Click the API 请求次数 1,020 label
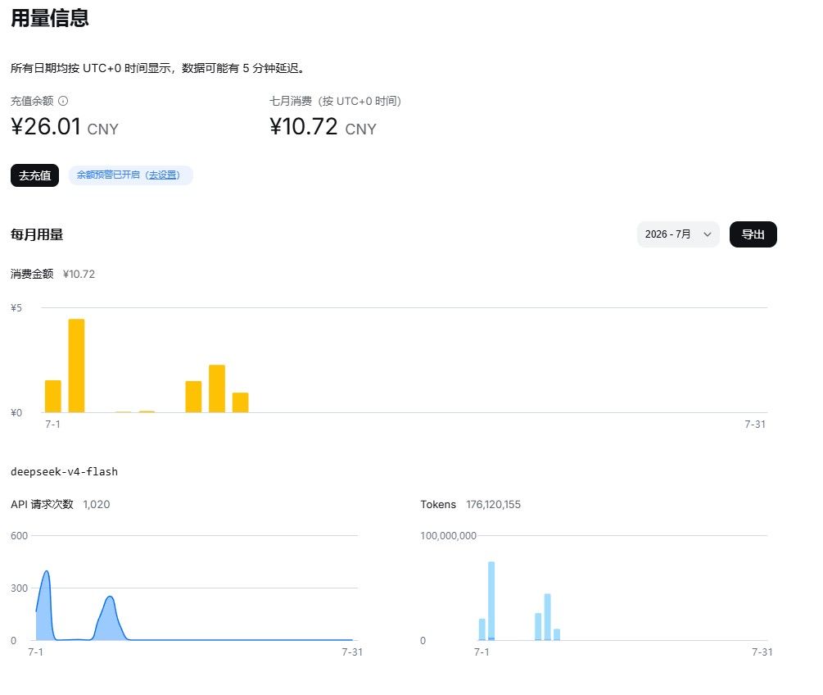This screenshot has height=695, width=823. 61,504
